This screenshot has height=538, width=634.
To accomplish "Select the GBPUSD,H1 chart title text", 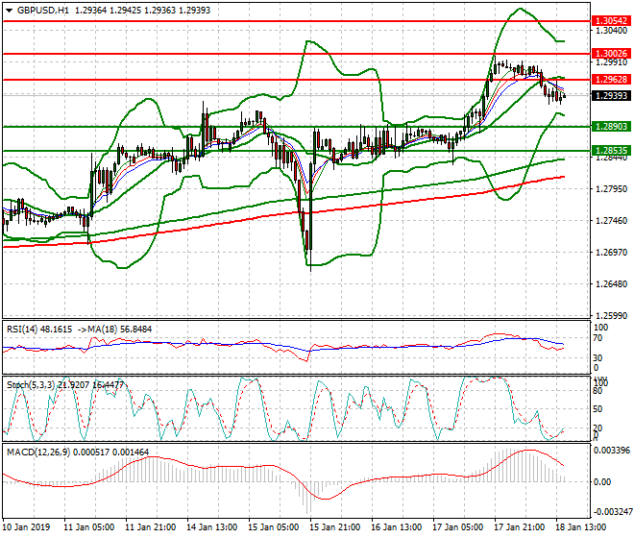I will 43,11.
